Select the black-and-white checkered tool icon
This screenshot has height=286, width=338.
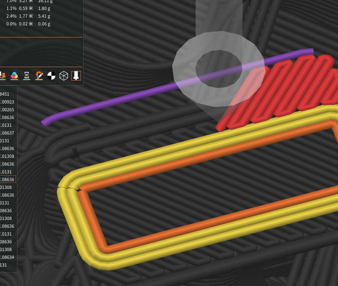(x=51, y=75)
